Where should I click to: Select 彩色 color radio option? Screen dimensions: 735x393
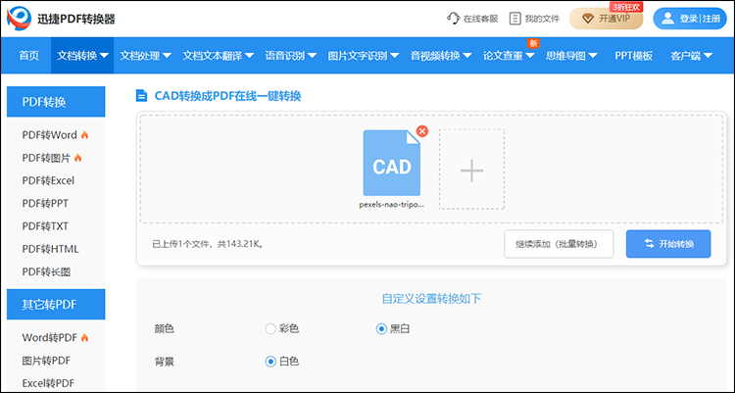tap(271, 328)
